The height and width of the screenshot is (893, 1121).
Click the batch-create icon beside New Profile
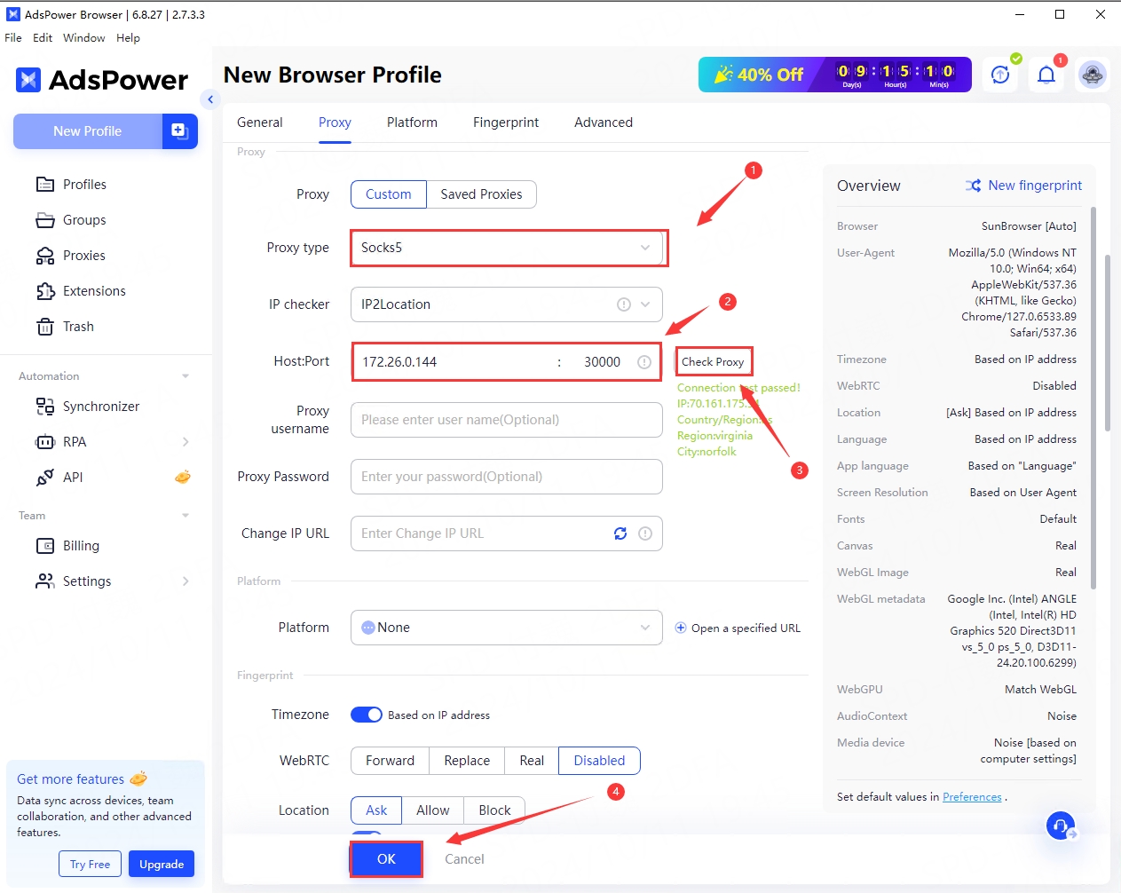[x=179, y=131]
